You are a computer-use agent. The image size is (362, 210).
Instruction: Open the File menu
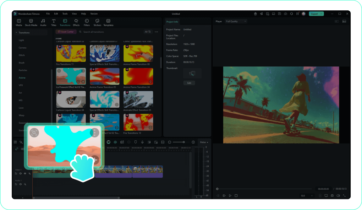[x=48, y=14]
